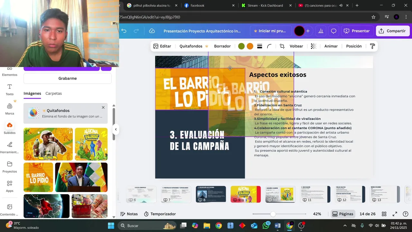
Task: Open Word from the taskbar
Action: 277,226
